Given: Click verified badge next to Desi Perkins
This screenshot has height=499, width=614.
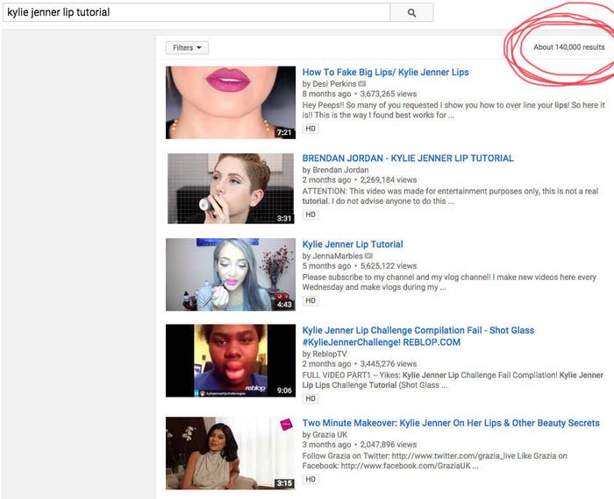Looking at the screenshot, I should pyautogui.click(x=361, y=84).
